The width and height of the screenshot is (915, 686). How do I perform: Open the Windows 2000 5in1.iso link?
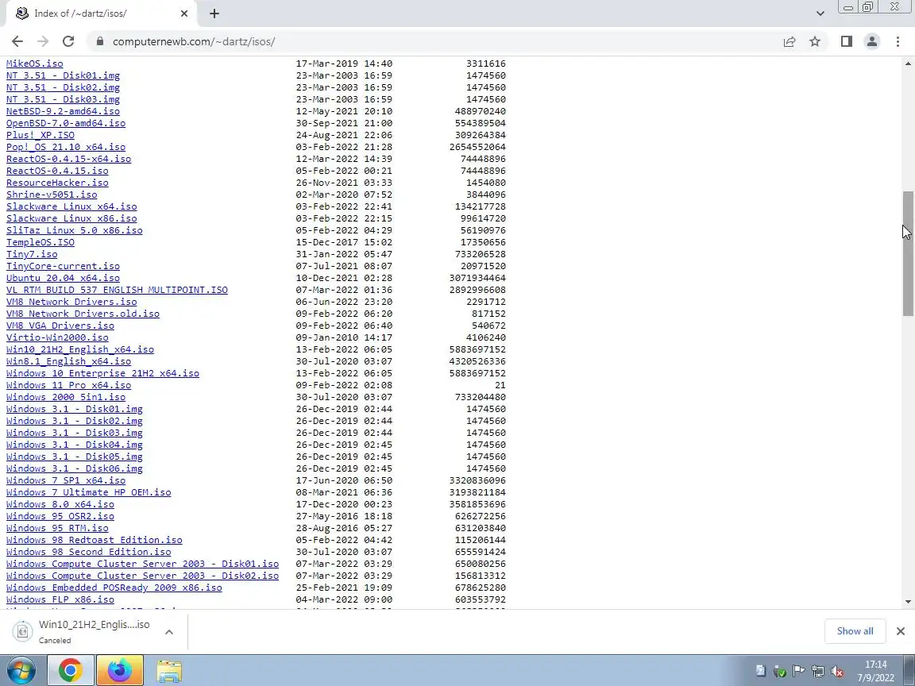pyautogui.click(x=66, y=397)
